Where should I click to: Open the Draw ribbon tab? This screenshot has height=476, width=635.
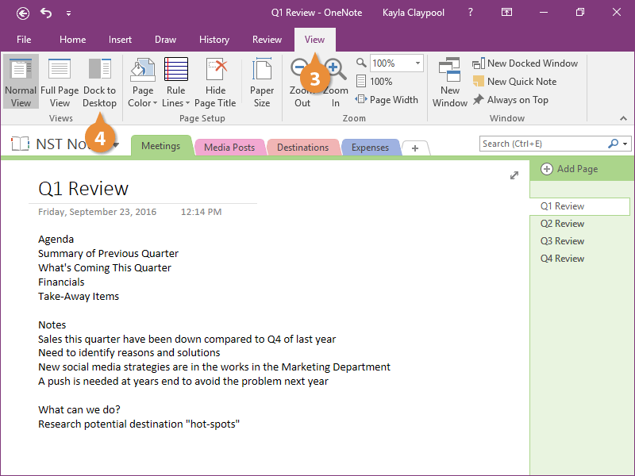coord(165,40)
